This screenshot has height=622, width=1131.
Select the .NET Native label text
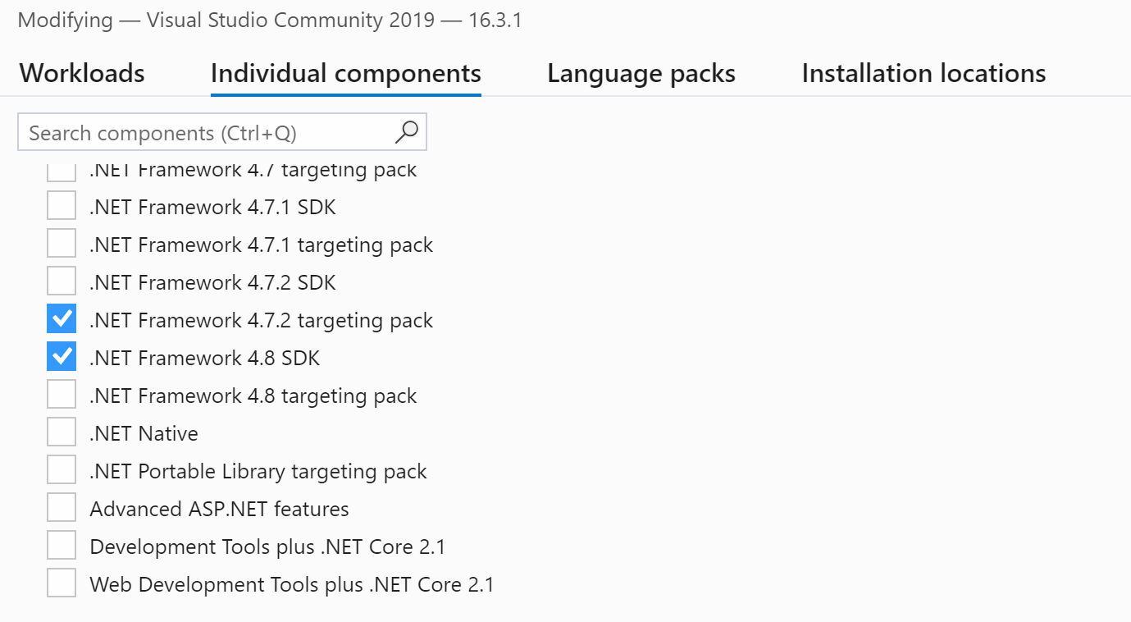pyautogui.click(x=143, y=432)
